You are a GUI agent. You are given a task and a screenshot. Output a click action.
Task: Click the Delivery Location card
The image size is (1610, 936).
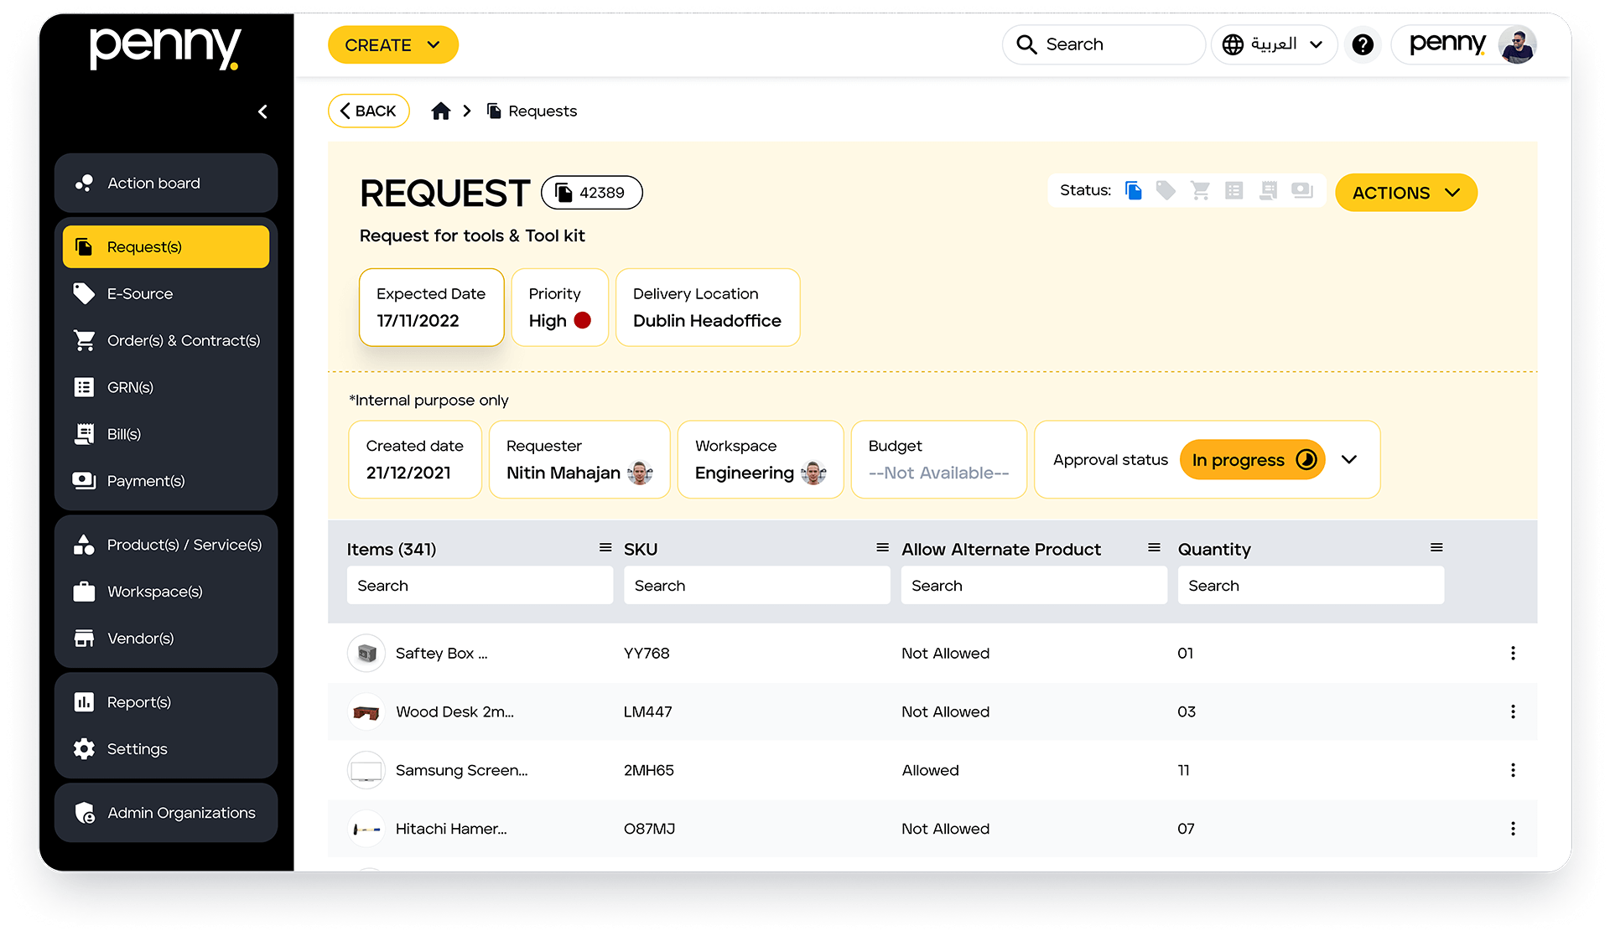(x=708, y=307)
